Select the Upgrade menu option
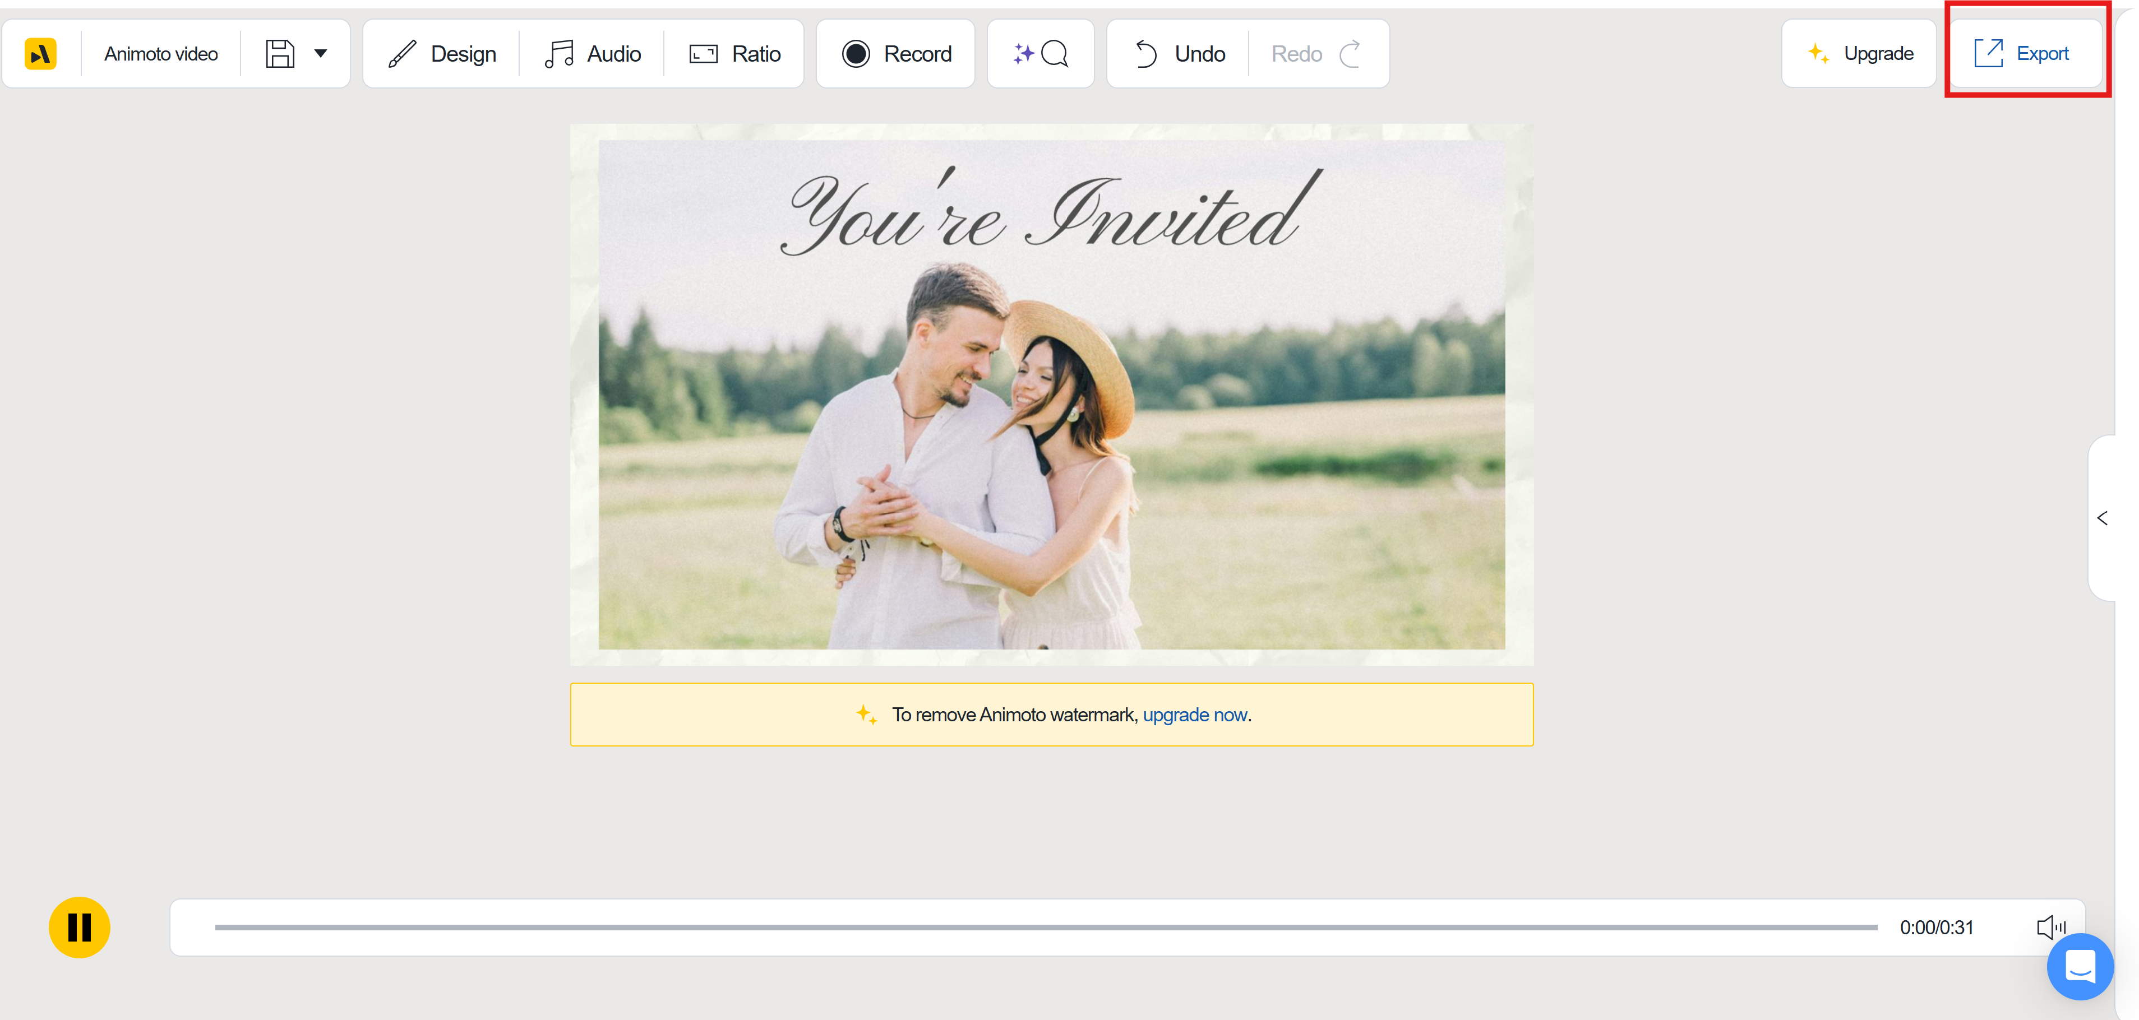The image size is (2139, 1020). click(1858, 53)
